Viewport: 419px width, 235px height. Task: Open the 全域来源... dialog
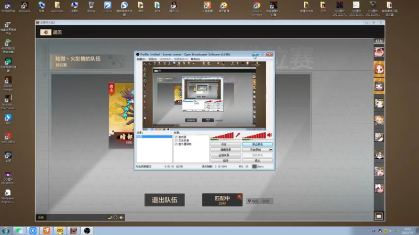[x=226, y=155]
